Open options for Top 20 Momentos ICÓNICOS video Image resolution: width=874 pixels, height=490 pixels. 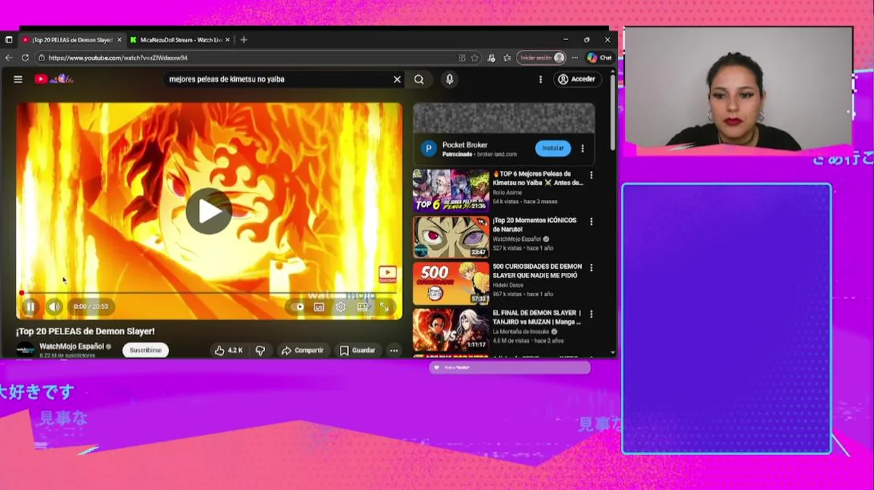591,222
